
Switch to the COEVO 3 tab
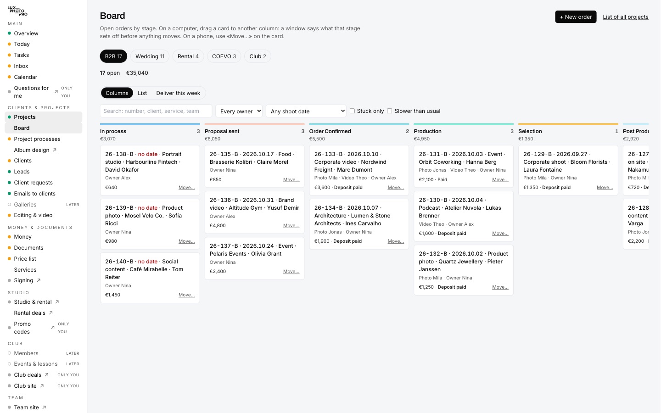click(x=224, y=56)
